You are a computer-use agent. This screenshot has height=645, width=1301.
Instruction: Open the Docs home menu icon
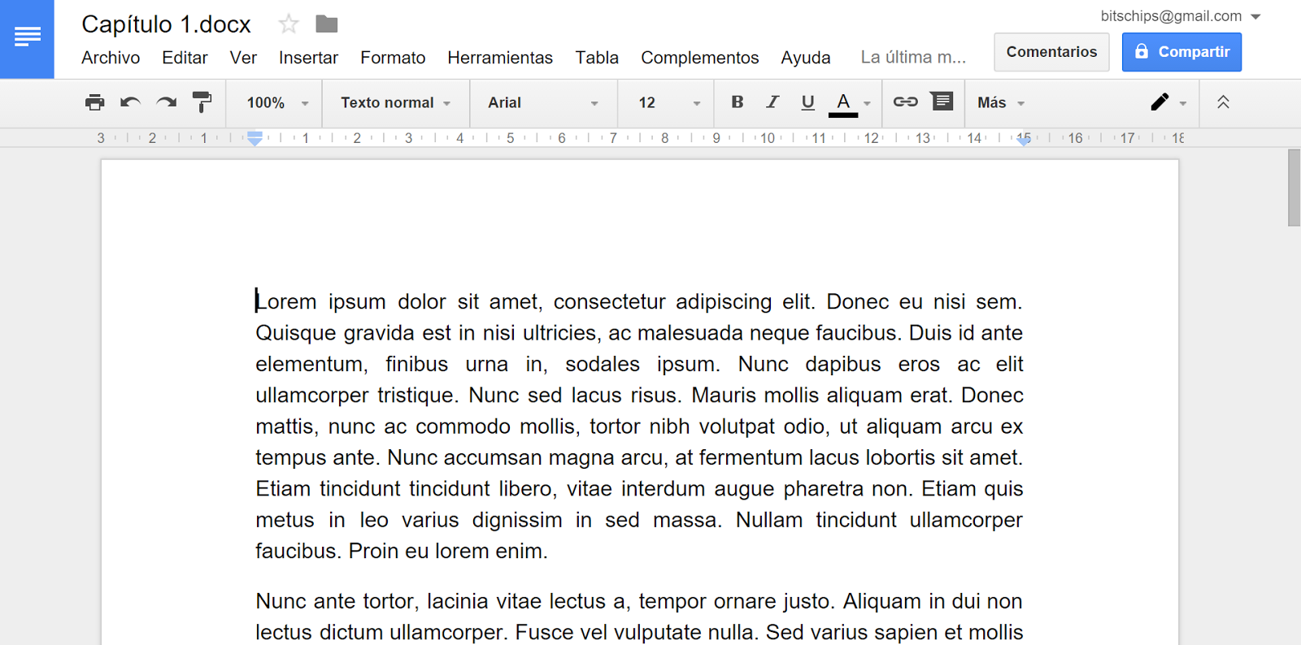(27, 38)
